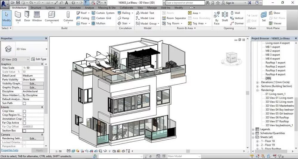
Task: Show the work plane
Action: tap(275, 13)
